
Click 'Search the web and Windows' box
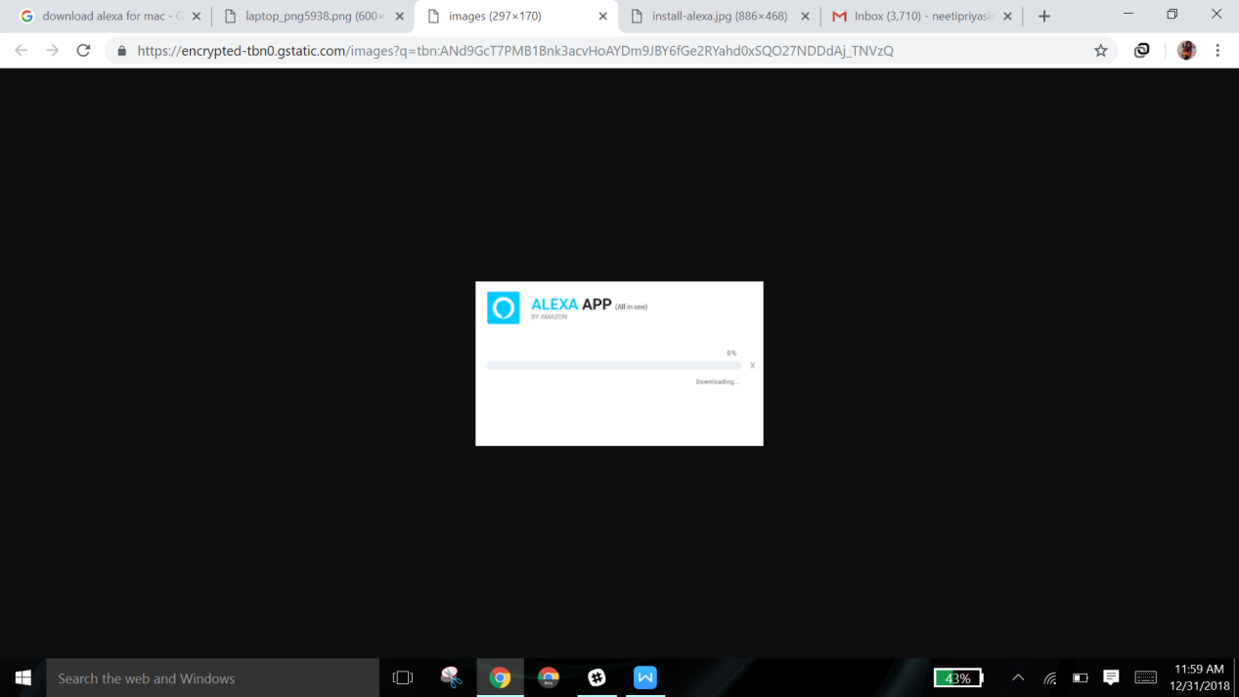[x=212, y=677]
